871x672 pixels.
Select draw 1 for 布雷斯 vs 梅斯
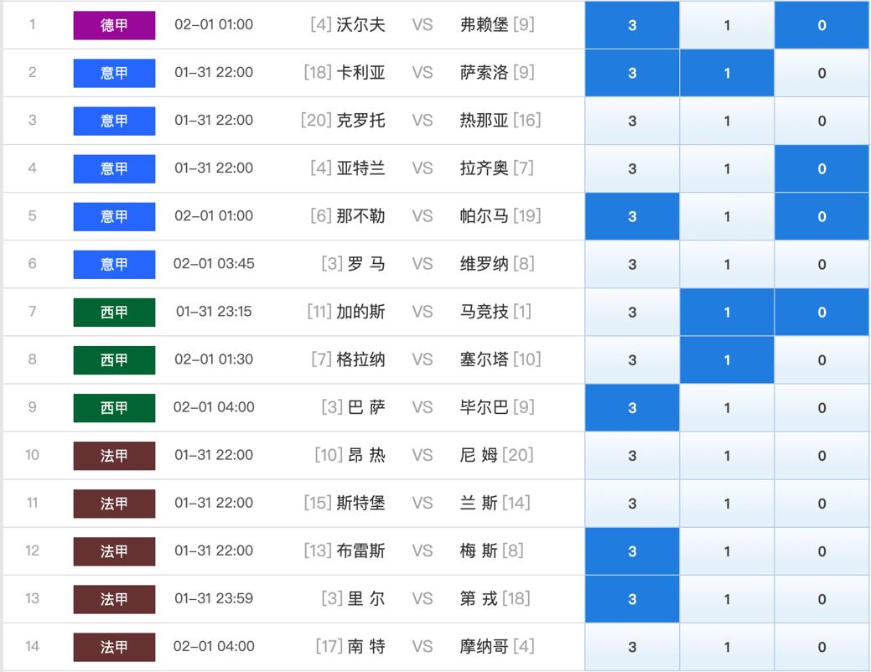[727, 551]
